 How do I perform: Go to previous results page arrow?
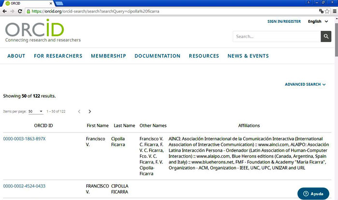pyautogui.click(x=79, y=111)
